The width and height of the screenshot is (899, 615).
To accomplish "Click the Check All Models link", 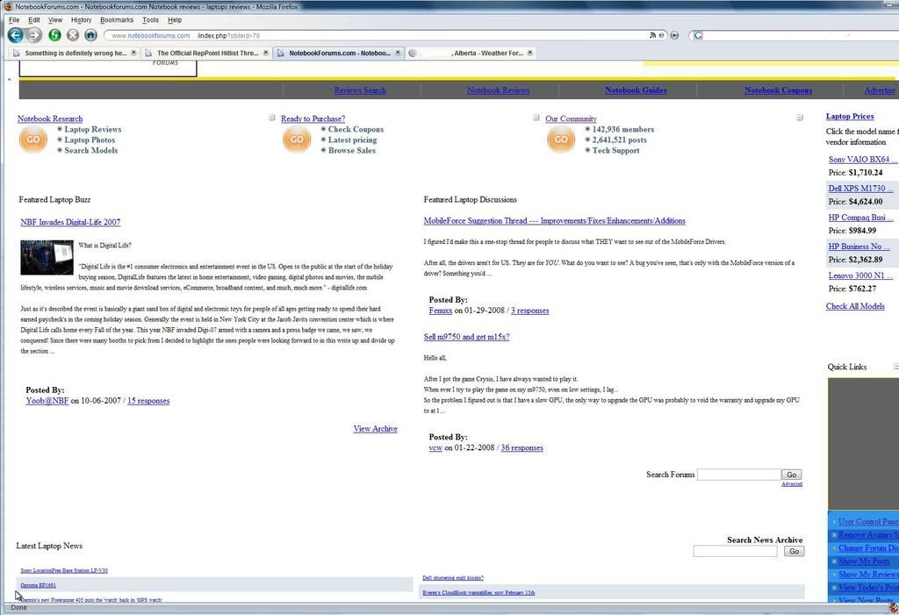I will coord(855,306).
